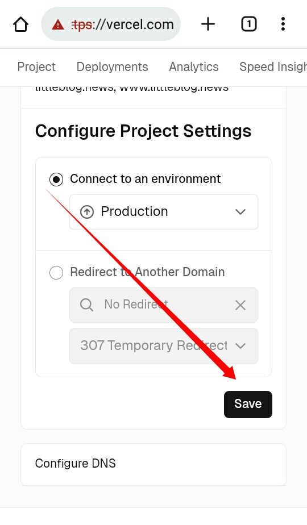Open the 307 Temporary Redirect dropdown
The height and width of the screenshot is (525, 307).
[164, 346]
